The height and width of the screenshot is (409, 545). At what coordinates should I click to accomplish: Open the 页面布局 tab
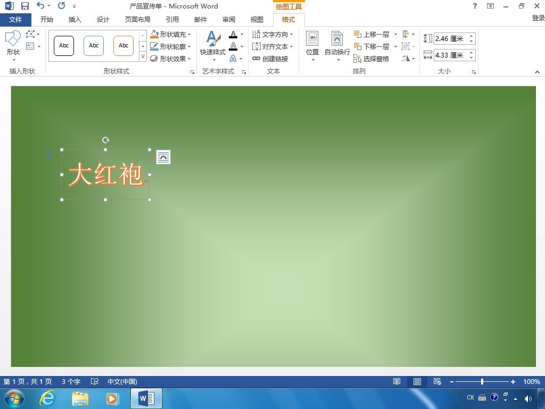coord(138,20)
